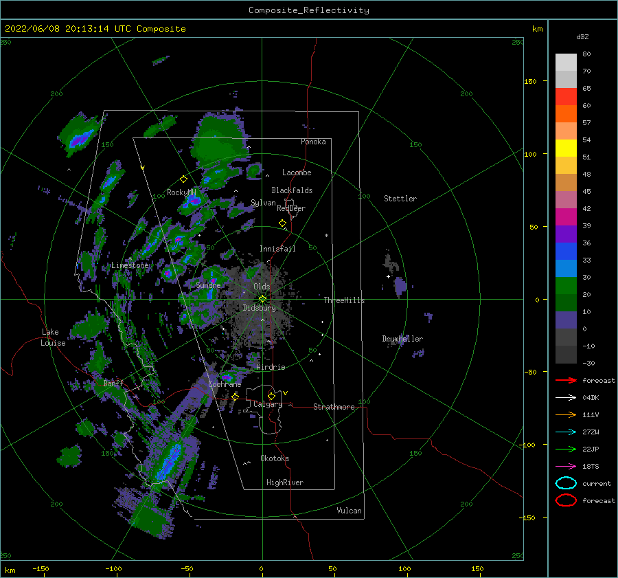Screen dimensions: 618x578
Task: Click the Vulcan city label
Action: pyautogui.click(x=349, y=511)
